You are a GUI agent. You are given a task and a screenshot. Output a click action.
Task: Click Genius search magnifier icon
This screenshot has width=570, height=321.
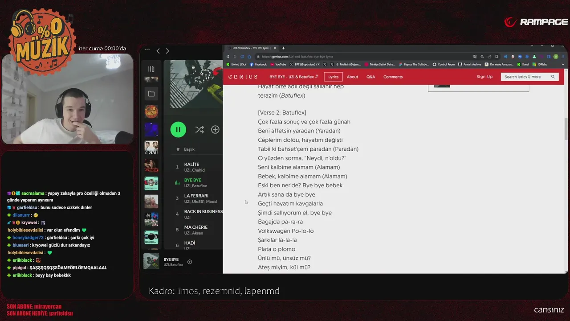tap(553, 77)
